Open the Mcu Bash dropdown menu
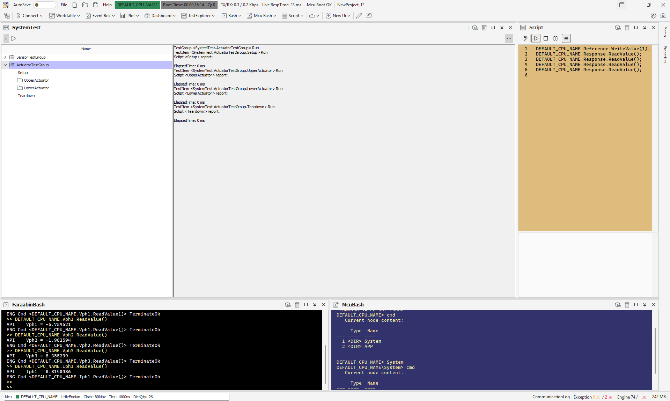 [262, 16]
